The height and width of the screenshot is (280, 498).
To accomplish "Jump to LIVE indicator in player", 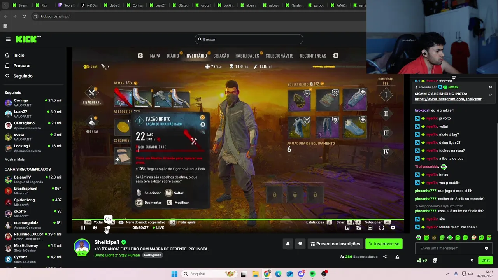I will [158, 227].
